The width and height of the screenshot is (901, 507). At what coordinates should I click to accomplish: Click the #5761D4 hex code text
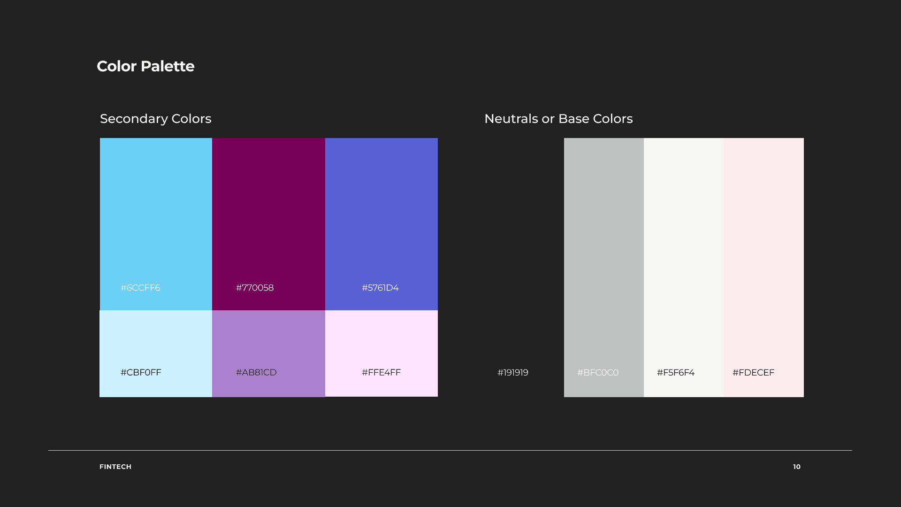click(x=380, y=288)
